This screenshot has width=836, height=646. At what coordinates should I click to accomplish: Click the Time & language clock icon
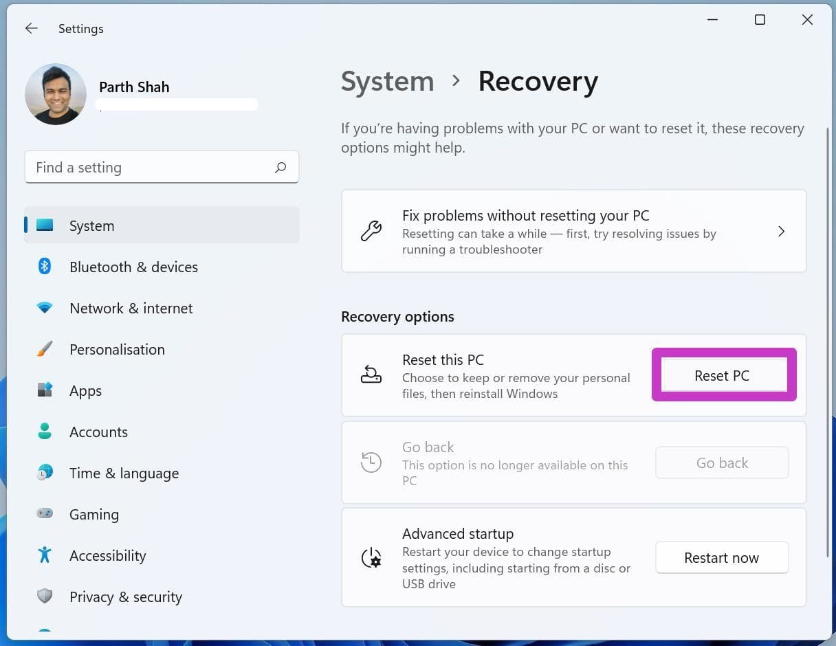click(45, 473)
